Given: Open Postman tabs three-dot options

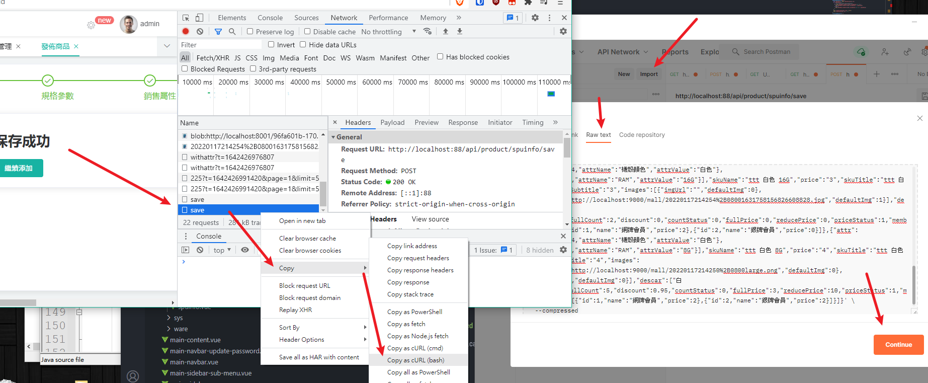Looking at the screenshot, I should tap(895, 74).
